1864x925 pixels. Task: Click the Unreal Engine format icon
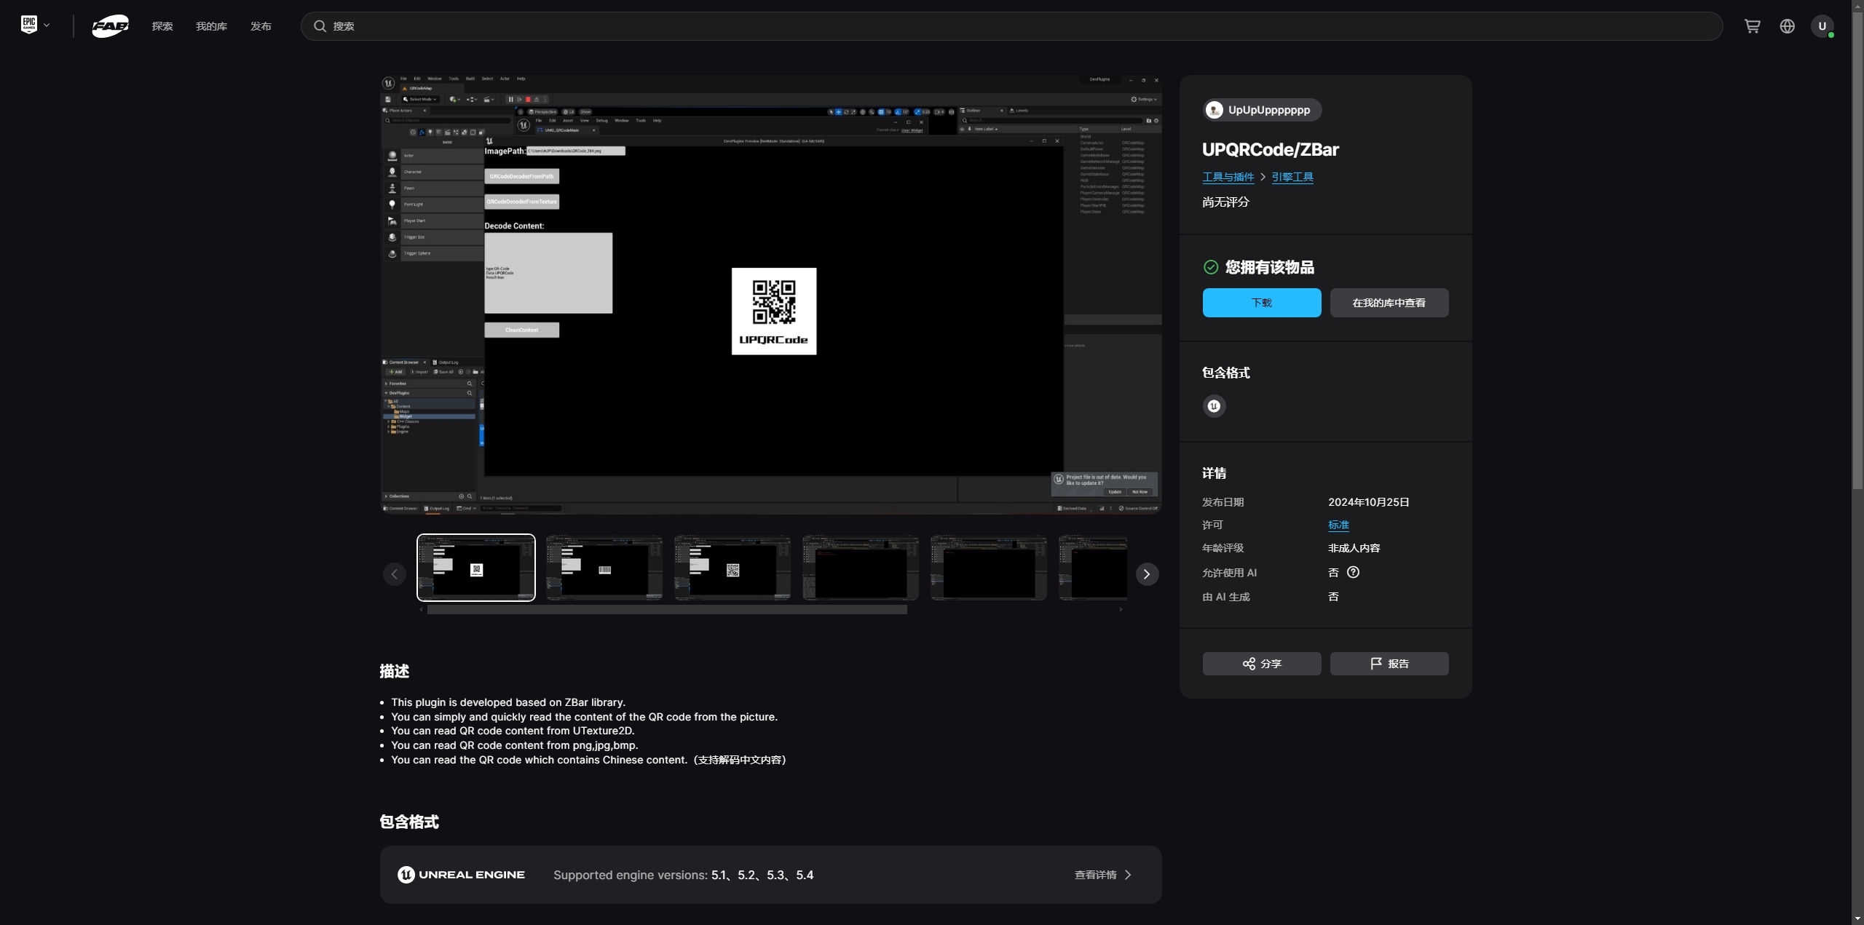[1214, 406]
